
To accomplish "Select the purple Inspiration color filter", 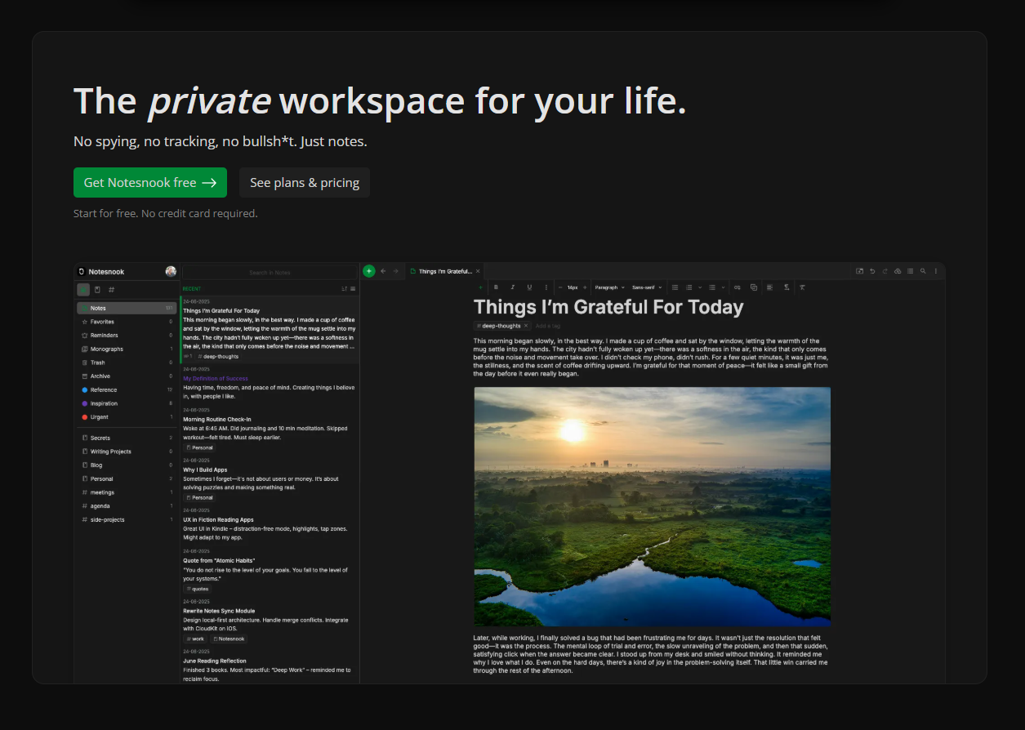I will tap(127, 403).
